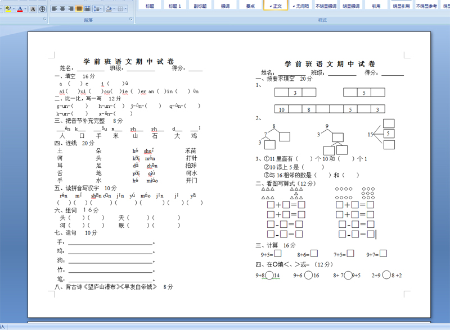Click the blank line after 竹：

pyautogui.click(x=110, y=272)
